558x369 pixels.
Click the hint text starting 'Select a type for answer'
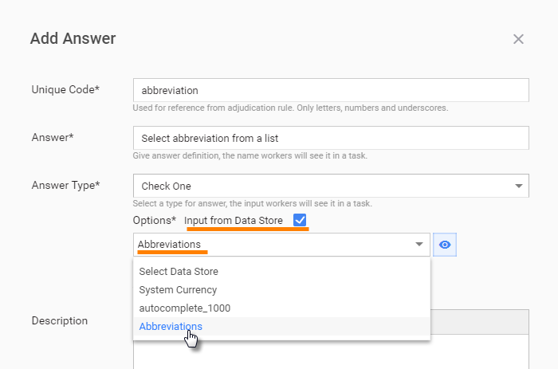(253, 203)
